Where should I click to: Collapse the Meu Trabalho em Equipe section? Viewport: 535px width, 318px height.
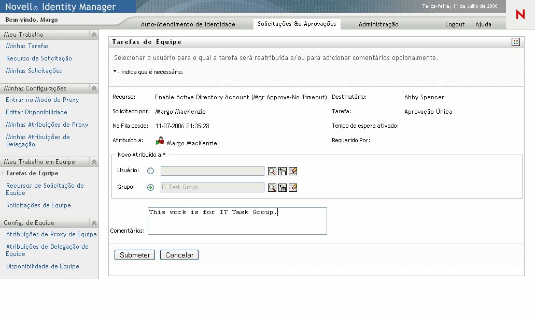pos(94,162)
